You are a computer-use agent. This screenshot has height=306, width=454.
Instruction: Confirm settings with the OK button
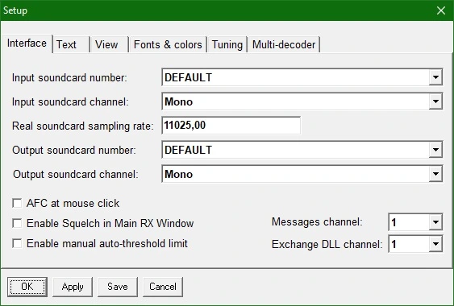27,287
